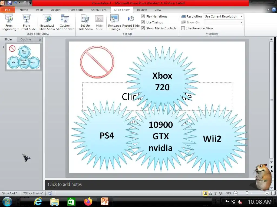Switch to Slide Sorter view icon
277x207 pixels.
click(210, 193)
